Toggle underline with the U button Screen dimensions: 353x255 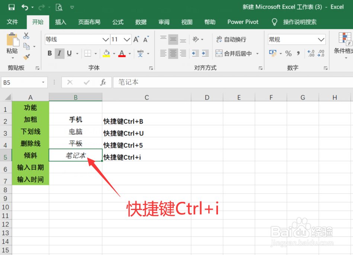[x=69, y=53]
